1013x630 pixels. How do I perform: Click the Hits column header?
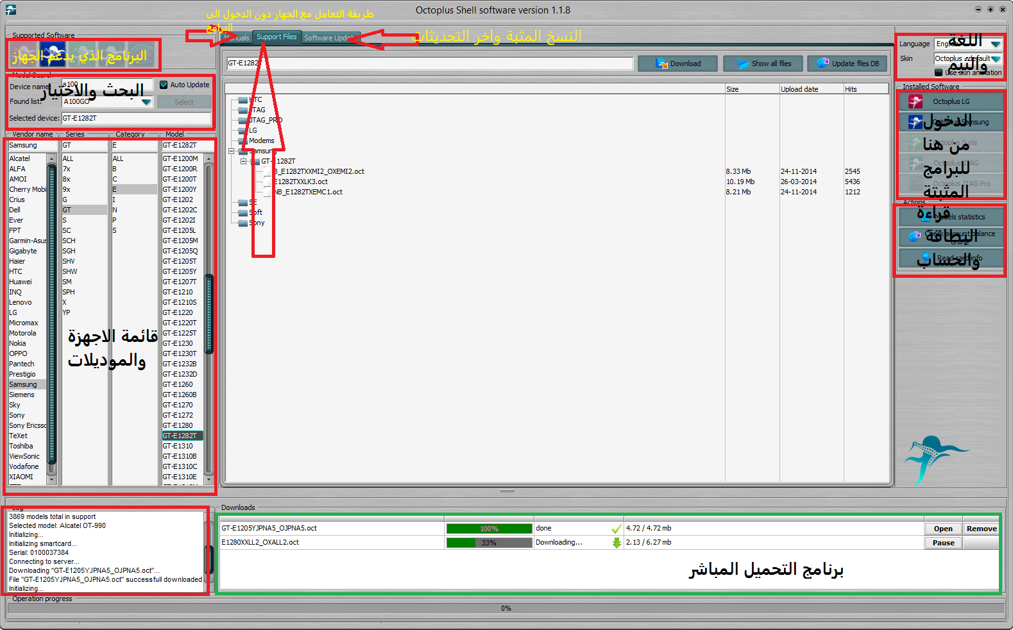point(865,89)
